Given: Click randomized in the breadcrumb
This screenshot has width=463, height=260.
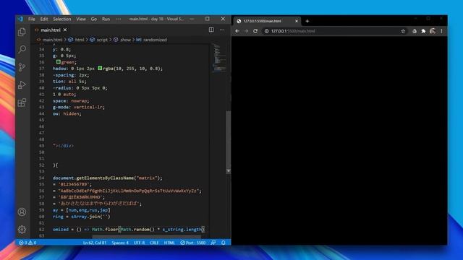Looking at the screenshot, I should (x=155, y=40).
